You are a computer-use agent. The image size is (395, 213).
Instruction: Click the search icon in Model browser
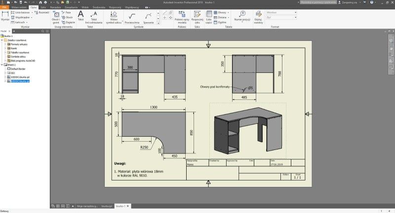[x=43, y=31]
